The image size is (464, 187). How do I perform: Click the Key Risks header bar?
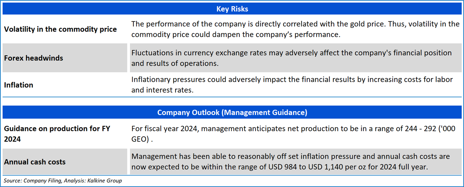click(x=232, y=9)
